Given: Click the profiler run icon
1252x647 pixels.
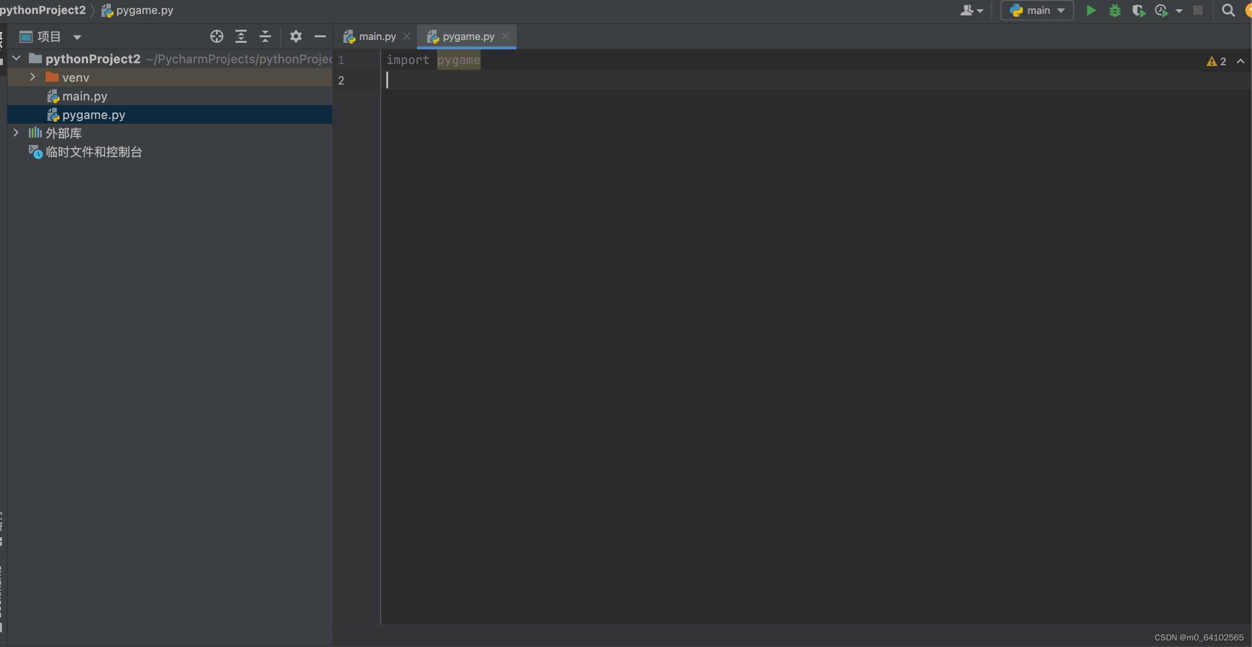Looking at the screenshot, I should 1162,11.
